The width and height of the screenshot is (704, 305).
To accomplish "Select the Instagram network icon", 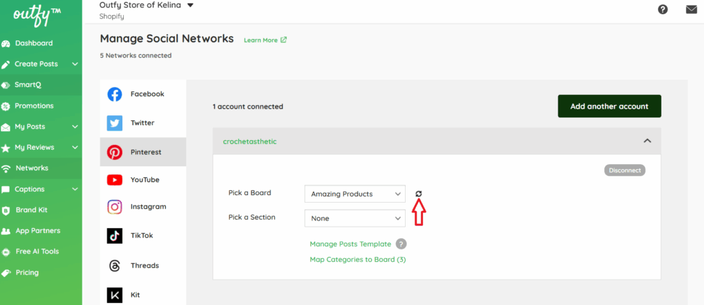I will 115,207.
